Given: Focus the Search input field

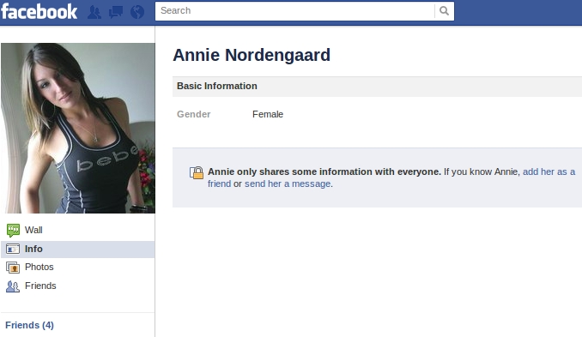Looking at the screenshot, I should point(294,11).
